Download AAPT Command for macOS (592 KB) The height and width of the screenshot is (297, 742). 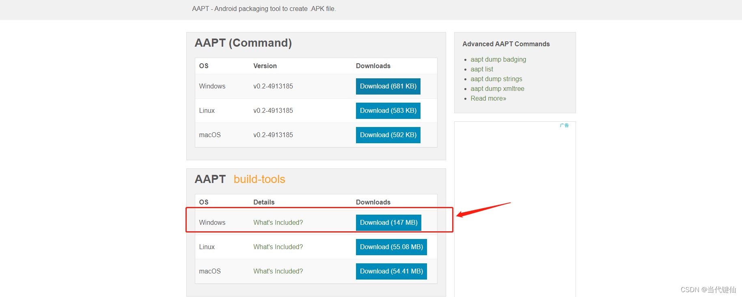coord(388,135)
